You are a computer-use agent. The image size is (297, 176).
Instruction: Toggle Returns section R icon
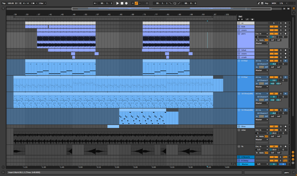coord(293,156)
